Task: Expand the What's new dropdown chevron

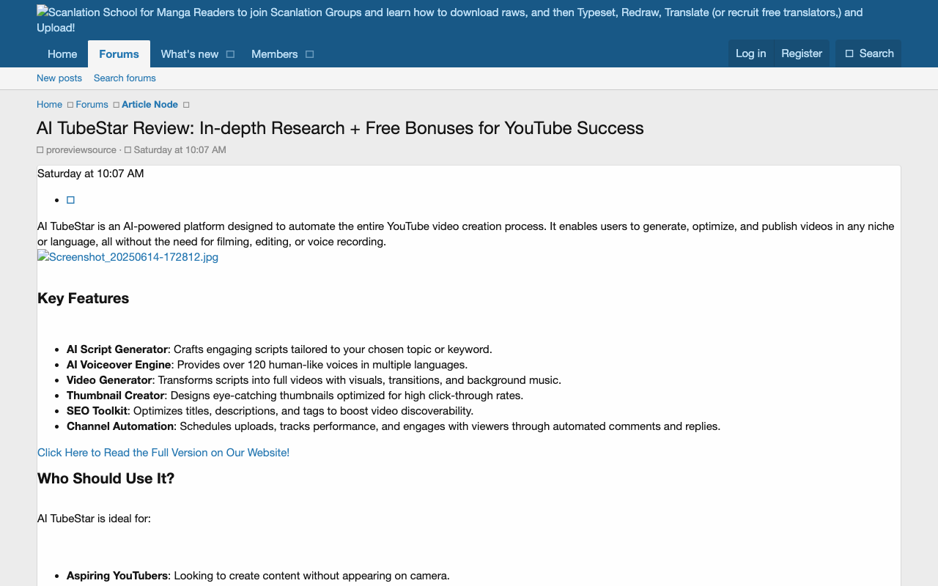Action: pos(230,54)
